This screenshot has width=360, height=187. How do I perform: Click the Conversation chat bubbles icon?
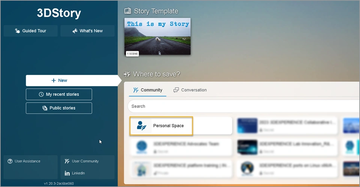coord(176,90)
